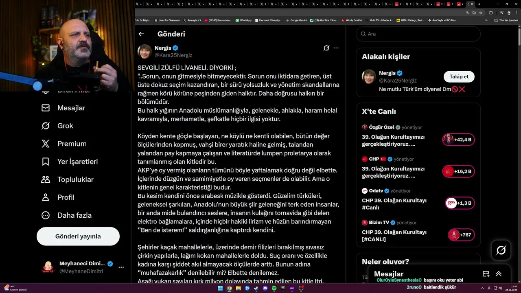This screenshot has width=521, height=293.
Task: Open Multi TV haber bookmark
Action: [x=379, y=20]
